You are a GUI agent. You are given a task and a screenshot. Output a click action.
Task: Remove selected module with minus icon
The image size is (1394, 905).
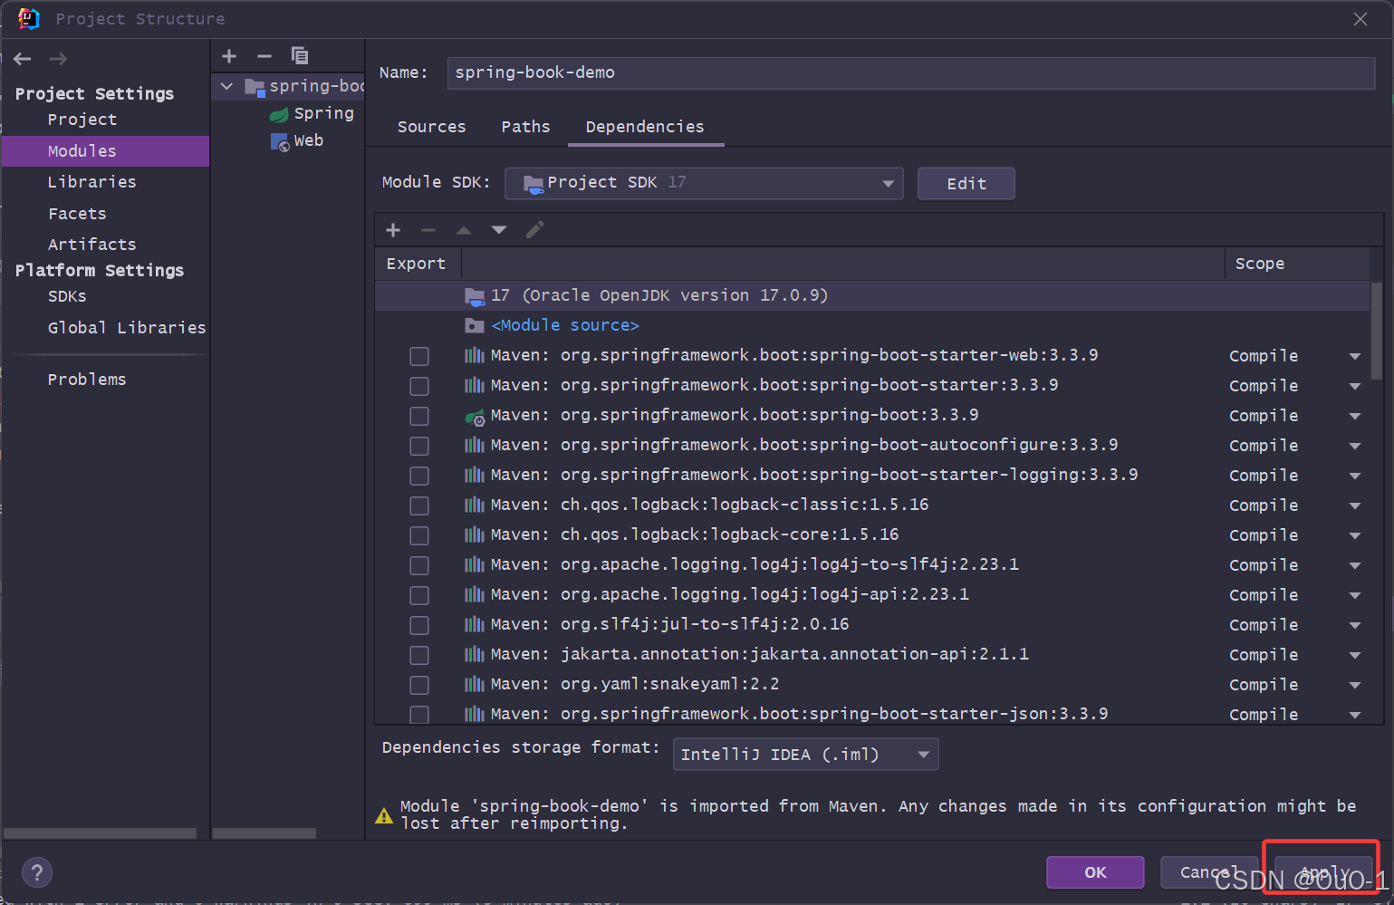pyautogui.click(x=264, y=56)
